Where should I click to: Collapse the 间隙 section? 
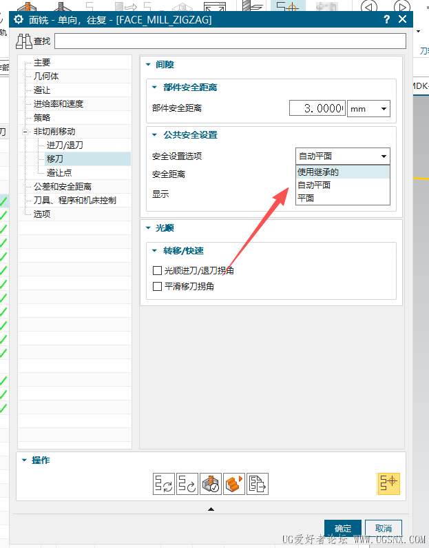148,64
